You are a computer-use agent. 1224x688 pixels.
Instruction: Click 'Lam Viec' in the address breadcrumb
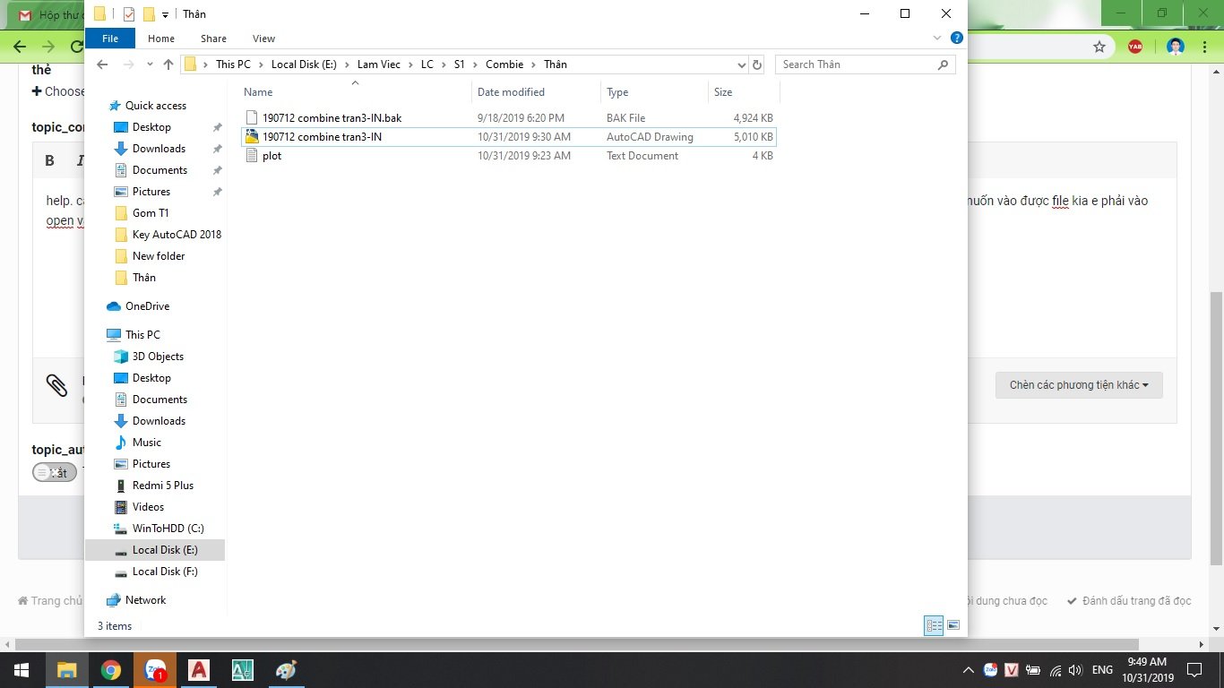click(x=378, y=64)
